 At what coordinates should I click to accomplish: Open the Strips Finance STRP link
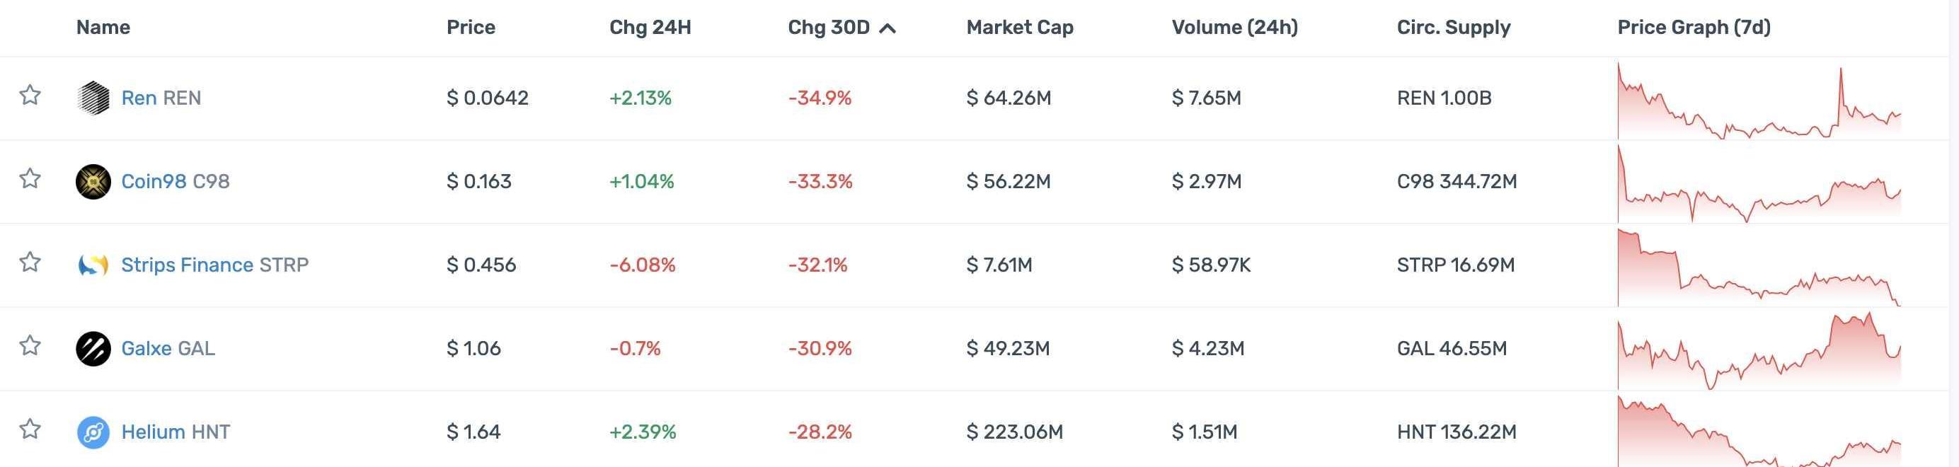point(214,265)
